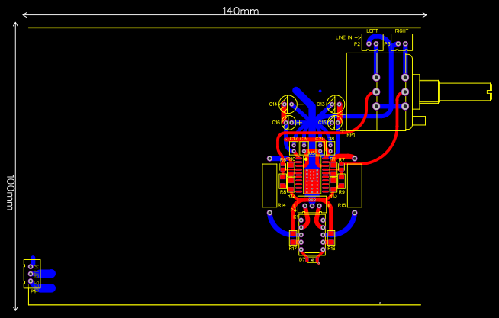Select the P1 connector at board edge
The image size is (499, 318).
tap(31, 273)
